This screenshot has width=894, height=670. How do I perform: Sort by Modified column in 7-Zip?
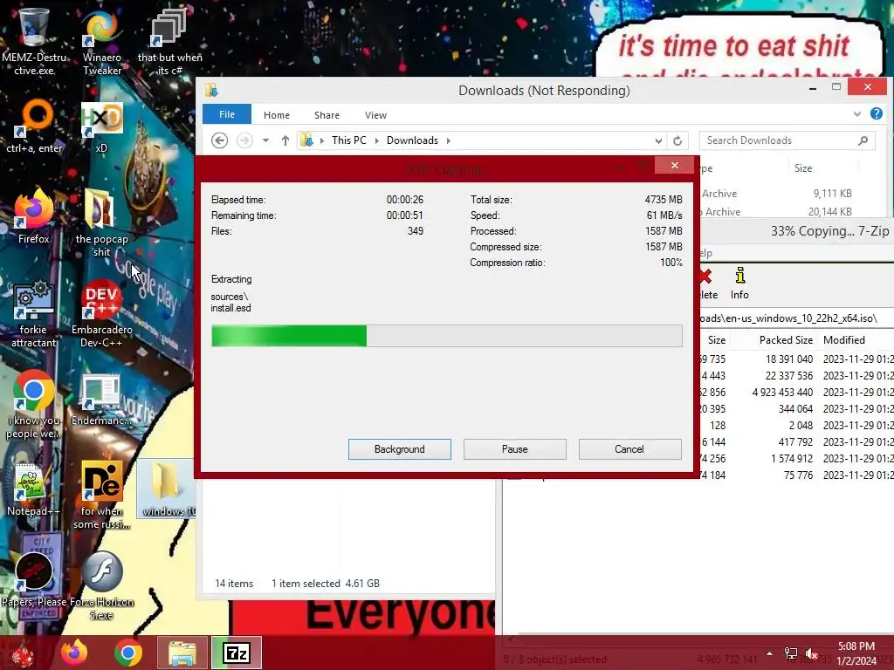pyautogui.click(x=844, y=340)
